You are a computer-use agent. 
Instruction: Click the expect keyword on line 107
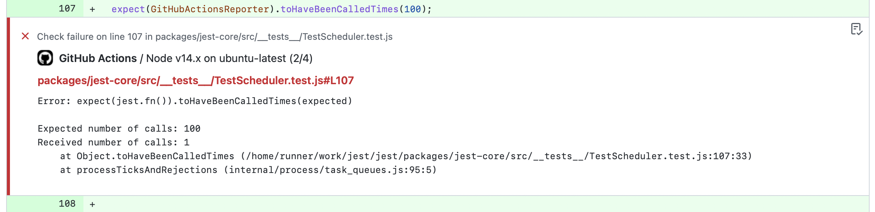point(128,9)
